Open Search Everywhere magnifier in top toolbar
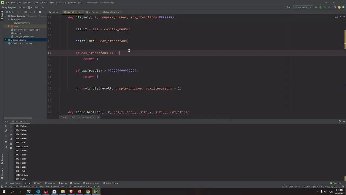Image resolution: width=346 pixels, height=195 pixels. pyautogui.click(x=335, y=8)
